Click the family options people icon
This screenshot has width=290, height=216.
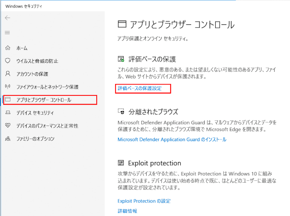[8, 138]
